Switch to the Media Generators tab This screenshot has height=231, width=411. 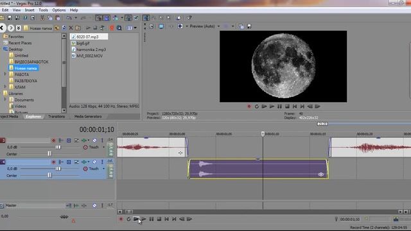click(88, 116)
